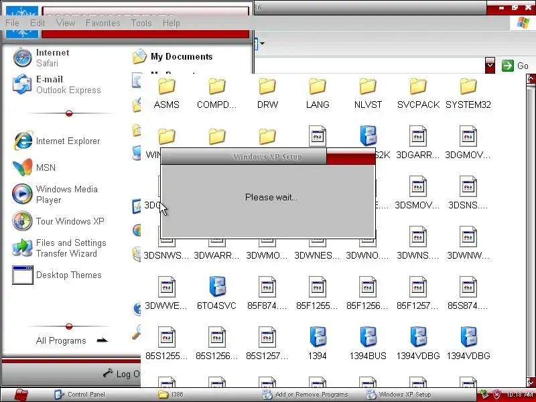Screen dimensions: 536x402
Task: Click the 3DSNWS... file name
Action: click(166, 255)
